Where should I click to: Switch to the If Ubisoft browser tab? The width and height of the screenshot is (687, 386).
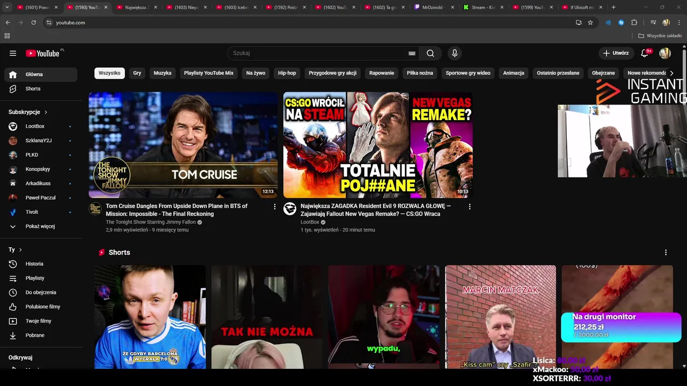coord(582,8)
